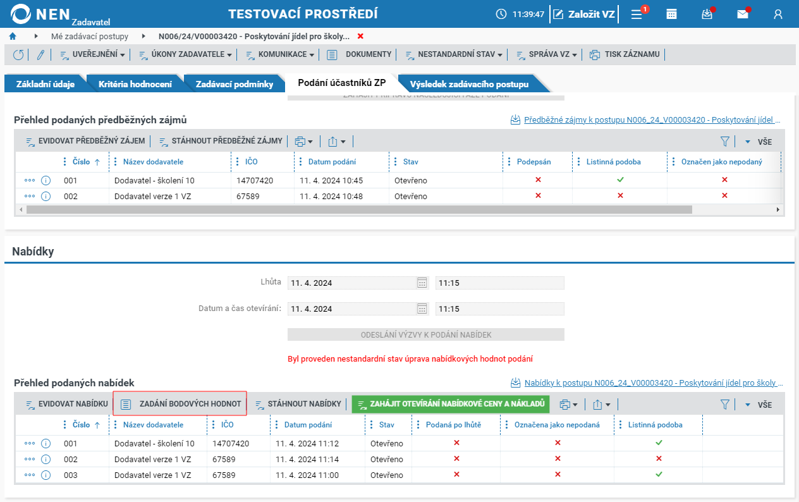
Task: Click cell Dodavatel - školení 10 in offers
Action: (158, 443)
